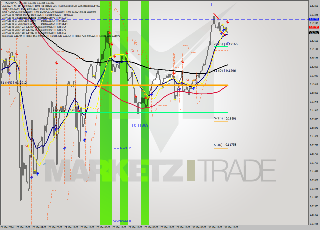Click the 31 Mar 11:00 time label
The image size is (320, 230).
point(231,227)
